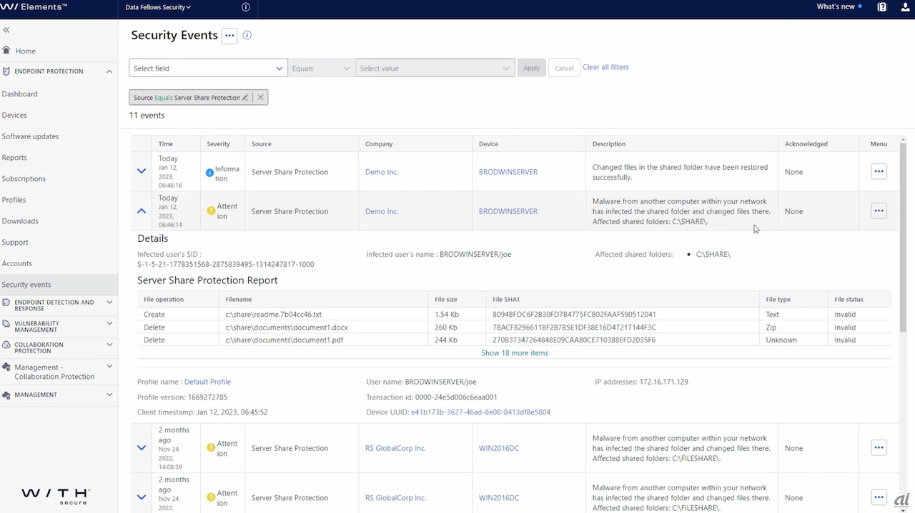Open the ellipsis menu next to Security Events
The image size is (915, 513).
tap(229, 36)
